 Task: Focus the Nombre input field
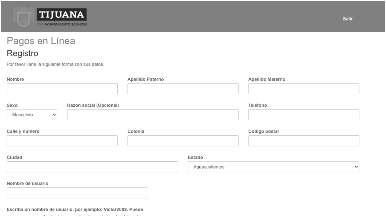point(62,89)
